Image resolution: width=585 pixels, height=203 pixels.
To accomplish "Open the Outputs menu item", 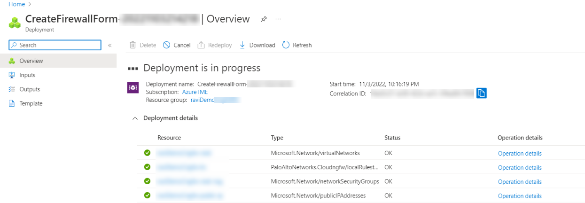I will point(30,89).
